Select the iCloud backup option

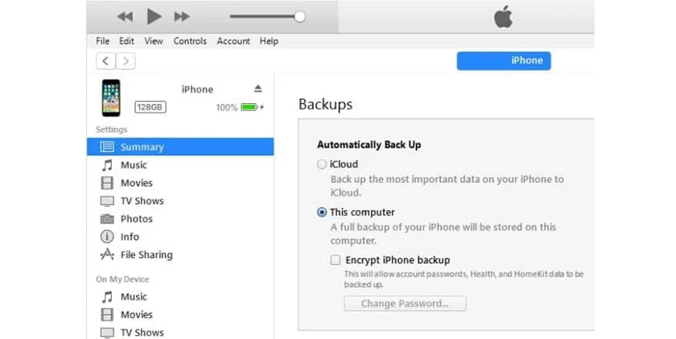(x=322, y=164)
